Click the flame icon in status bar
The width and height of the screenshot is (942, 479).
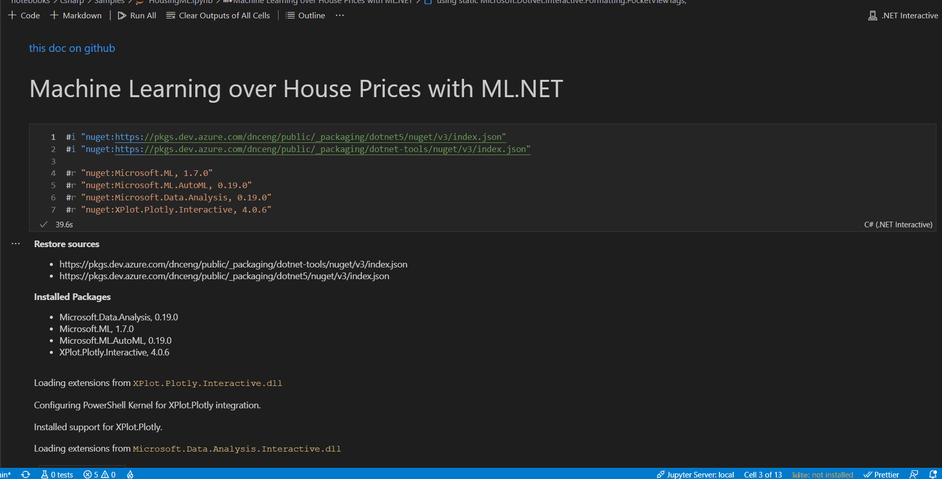pos(130,474)
